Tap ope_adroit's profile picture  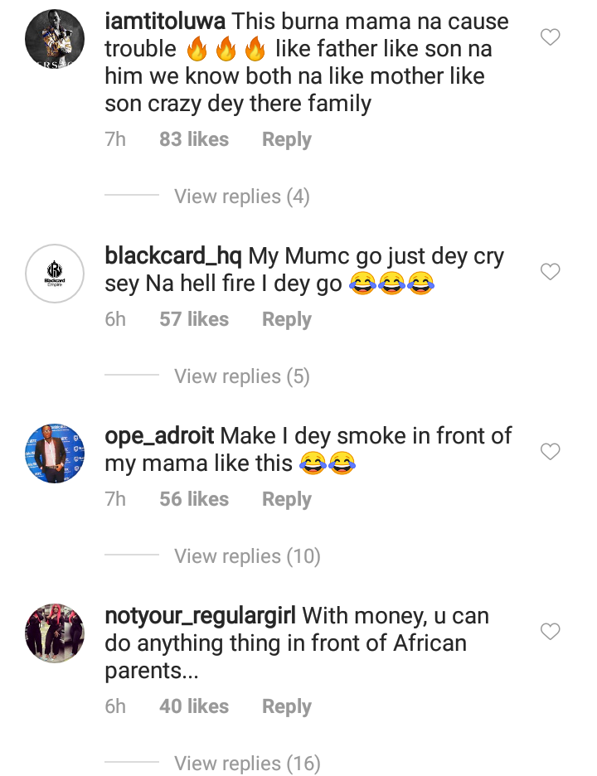coord(55,453)
